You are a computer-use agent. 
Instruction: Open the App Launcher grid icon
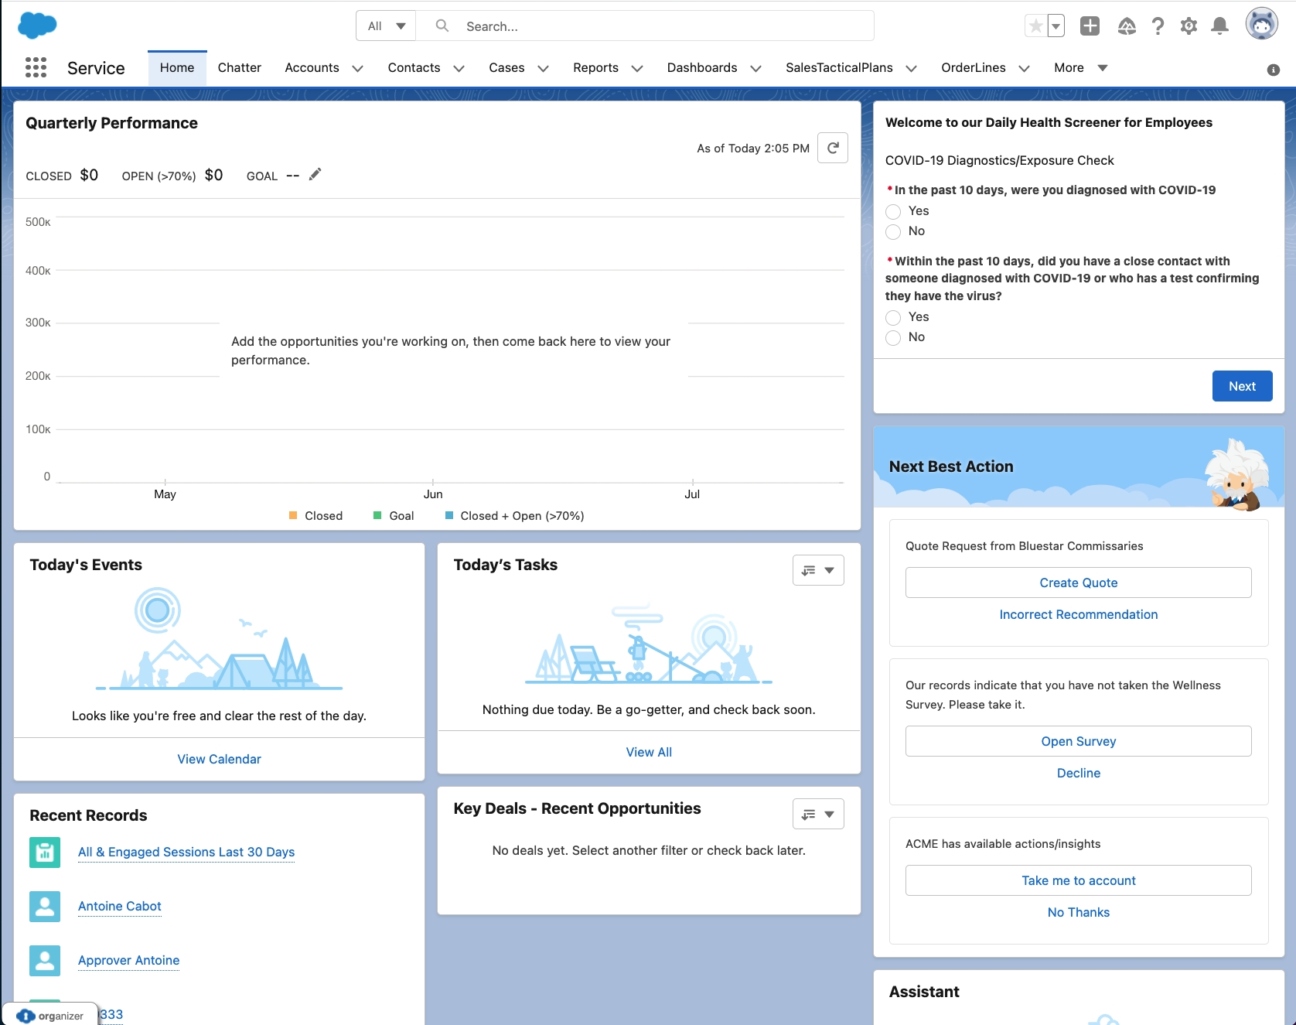coord(36,67)
